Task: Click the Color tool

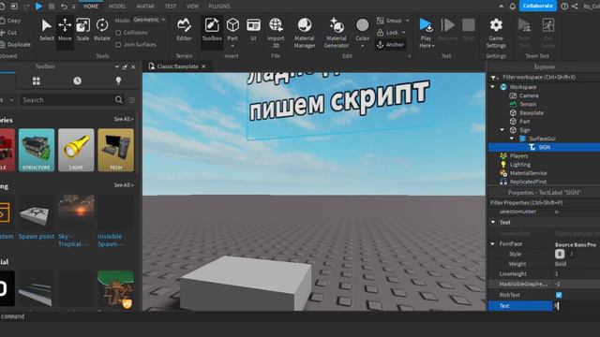Action: (363, 29)
